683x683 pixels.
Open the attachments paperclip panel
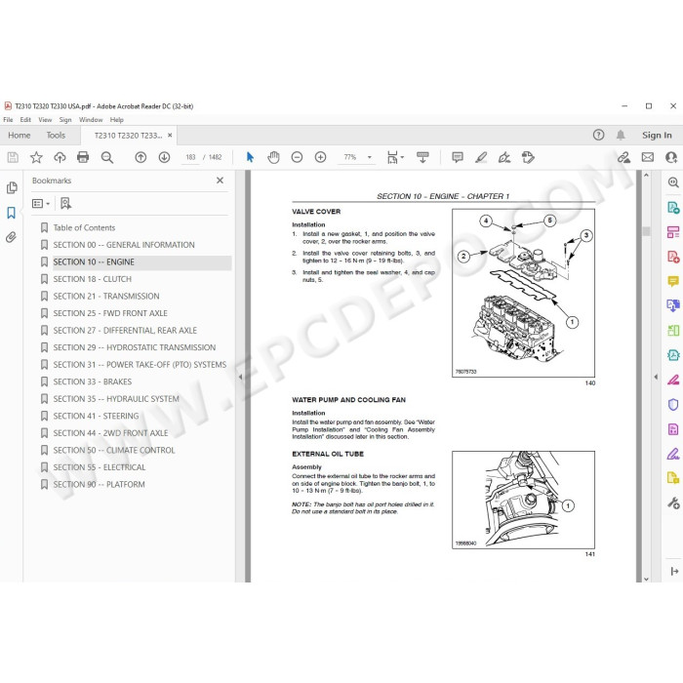pyautogui.click(x=12, y=237)
